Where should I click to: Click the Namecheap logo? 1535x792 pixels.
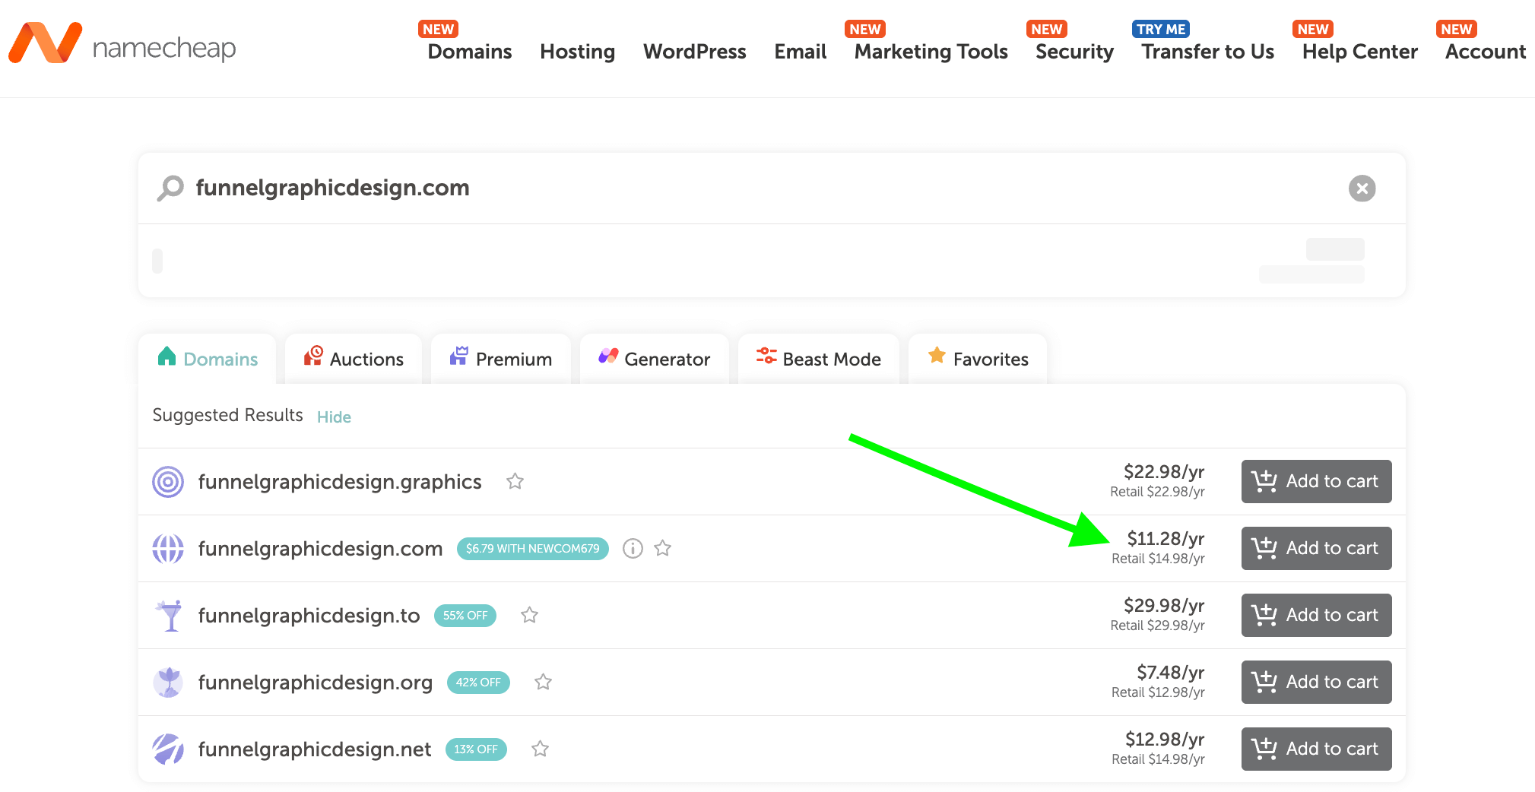[x=122, y=43]
